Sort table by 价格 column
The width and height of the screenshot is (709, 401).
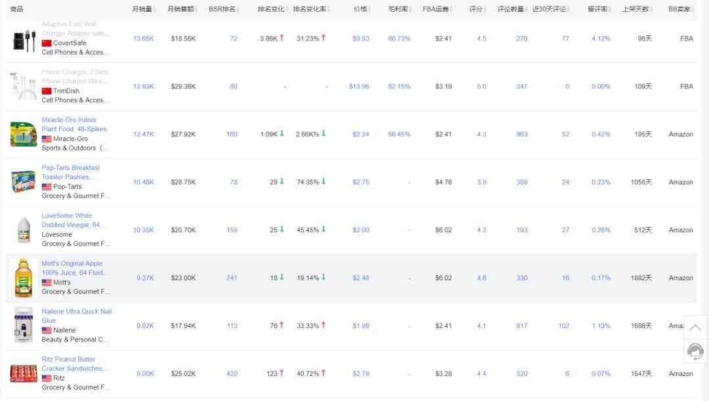click(360, 9)
